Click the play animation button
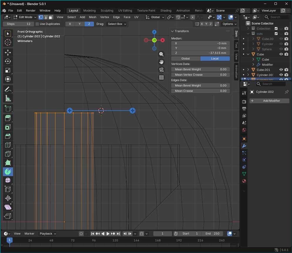This screenshot has height=253, width=292. click(108, 234)
